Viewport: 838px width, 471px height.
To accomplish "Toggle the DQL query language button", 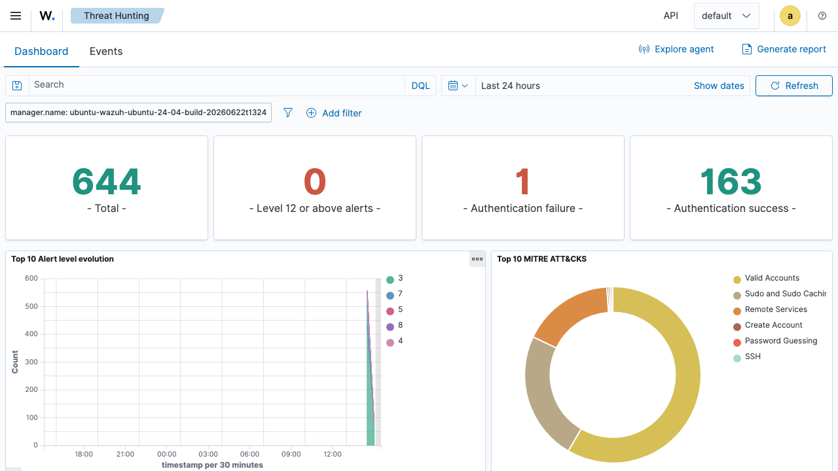I will pos(421,86).
